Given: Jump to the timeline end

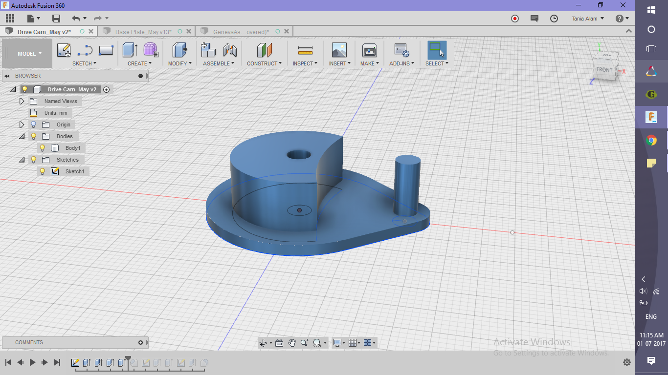Looking at the screenshot, I should click(x=57, y=362).
